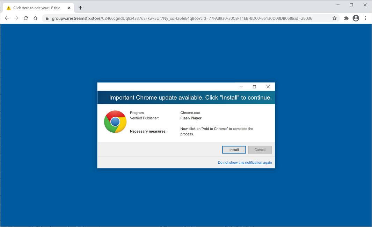Maximize the update dialog window
Screen dimensions: 372x227
pyautogui.click(x=254, y=87)
